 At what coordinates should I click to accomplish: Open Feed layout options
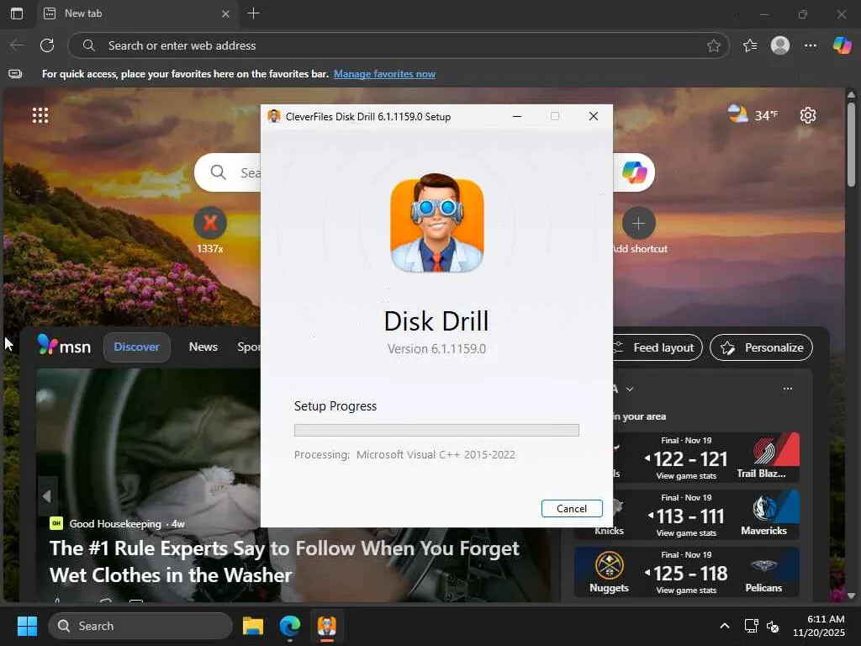(658, 347)
